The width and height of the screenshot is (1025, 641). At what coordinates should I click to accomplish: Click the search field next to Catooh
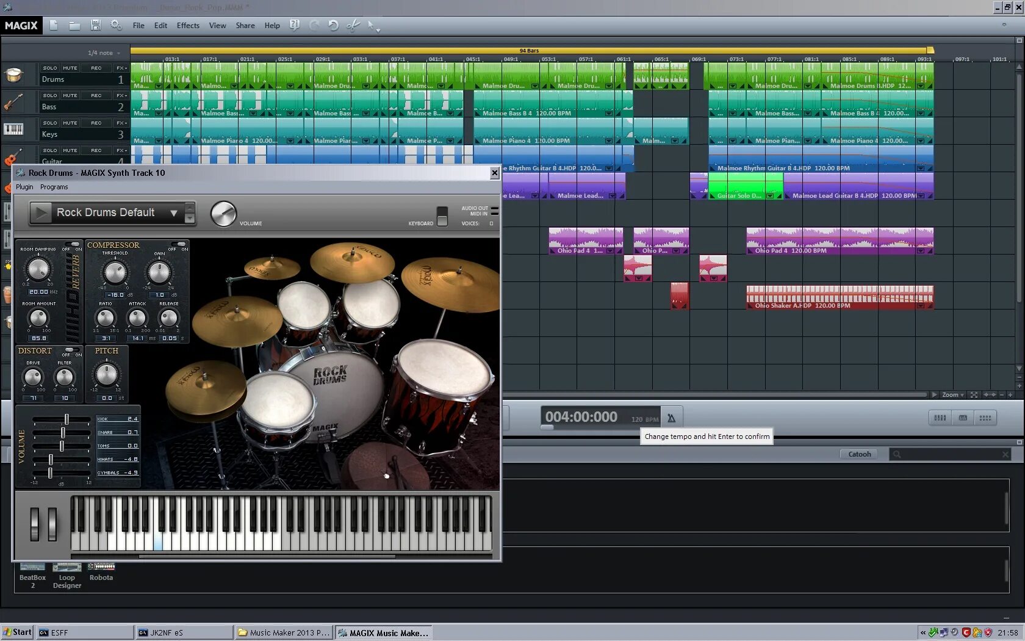949,454
